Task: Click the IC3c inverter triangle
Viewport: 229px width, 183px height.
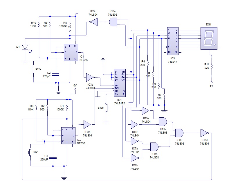Action: 94,22
